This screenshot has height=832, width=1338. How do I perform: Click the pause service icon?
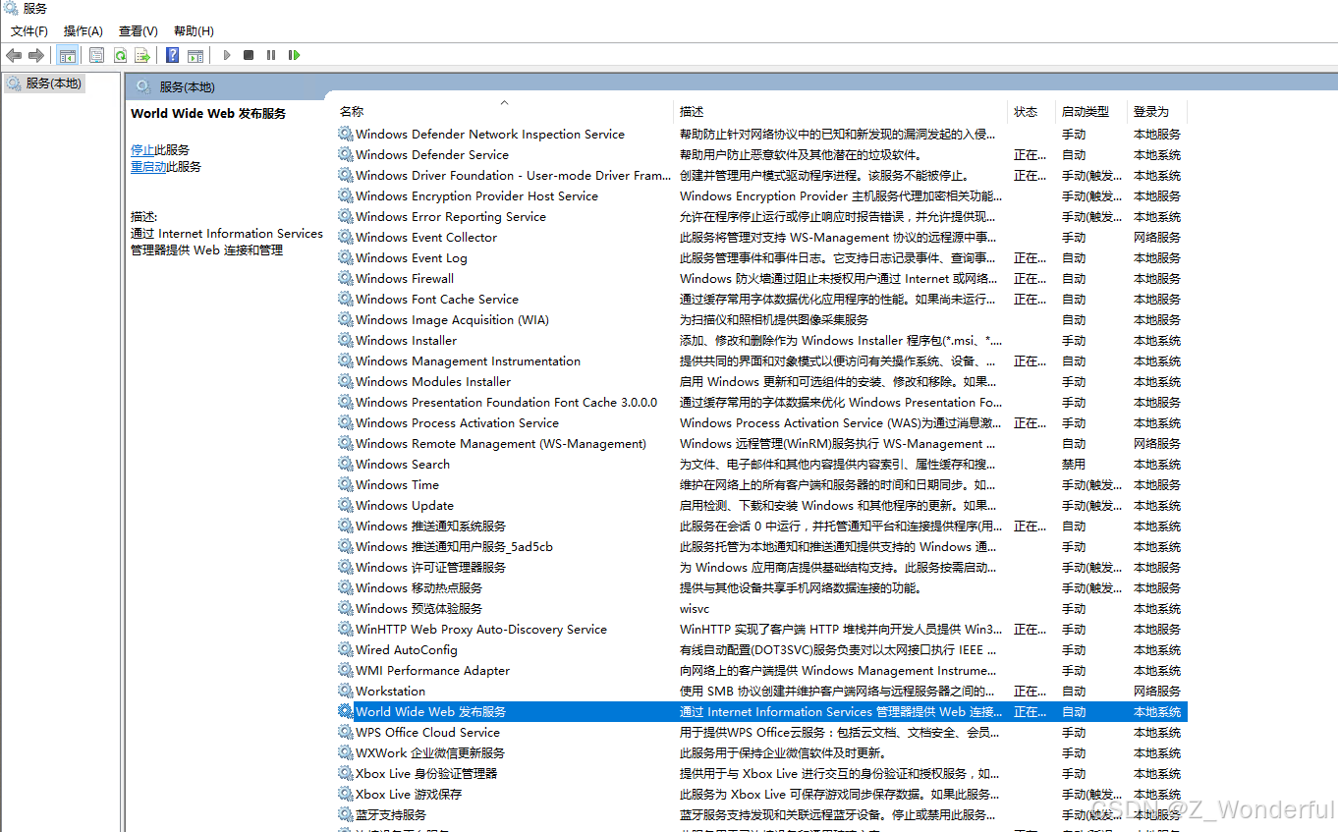[270, 54]
